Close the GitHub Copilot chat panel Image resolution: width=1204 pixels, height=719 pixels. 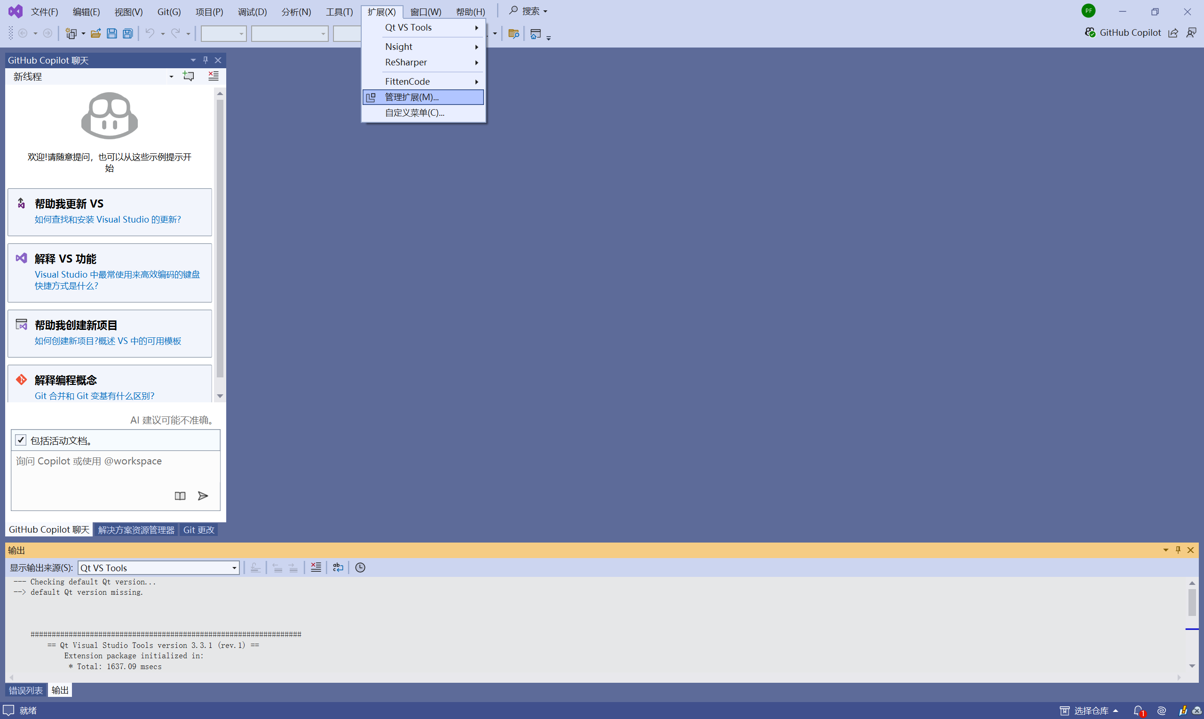(x=218, y=60)
